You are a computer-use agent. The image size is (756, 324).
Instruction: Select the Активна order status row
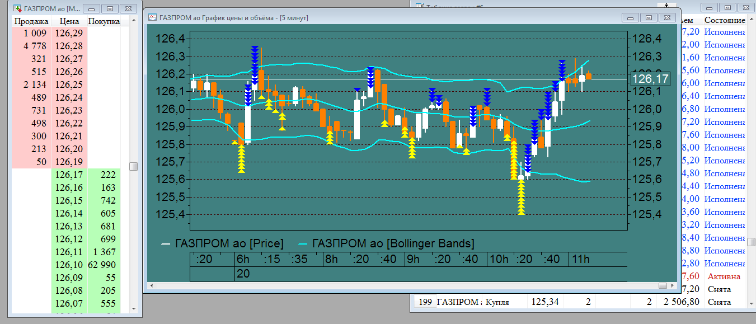[x=713, y=276]
